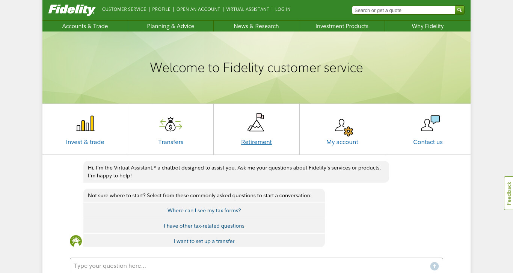Open the Feedback side tab
Image resolution: width=513 pixels, height=273 pixels.
coord(508,193)
